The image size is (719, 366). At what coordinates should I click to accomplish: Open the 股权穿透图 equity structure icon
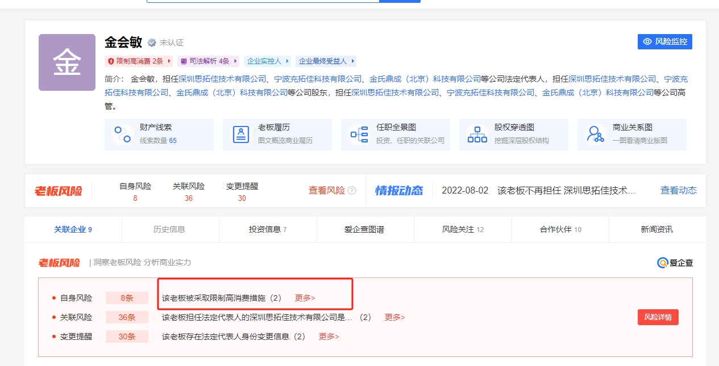[x=477, y=134]
